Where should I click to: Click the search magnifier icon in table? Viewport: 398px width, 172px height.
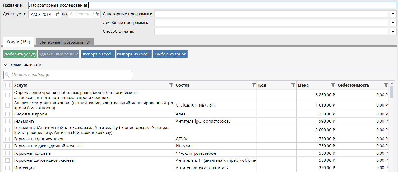click(x=7, y=75)
